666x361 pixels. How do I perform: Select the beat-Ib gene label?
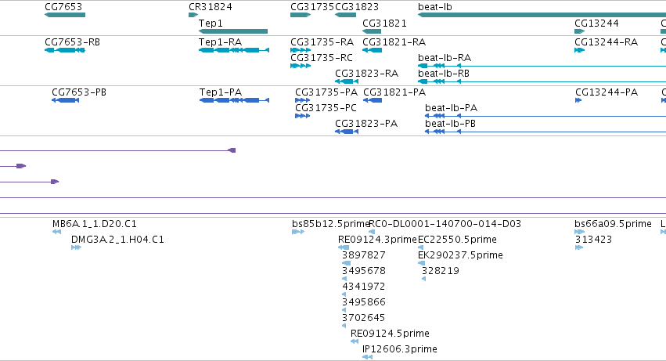435,7
